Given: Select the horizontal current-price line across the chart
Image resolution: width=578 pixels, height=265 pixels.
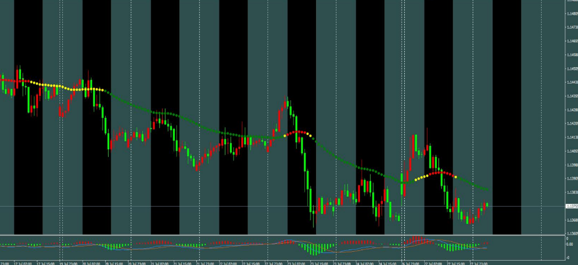Looking at the screenshot, I should pyautogui.click(x=282, y=207).
